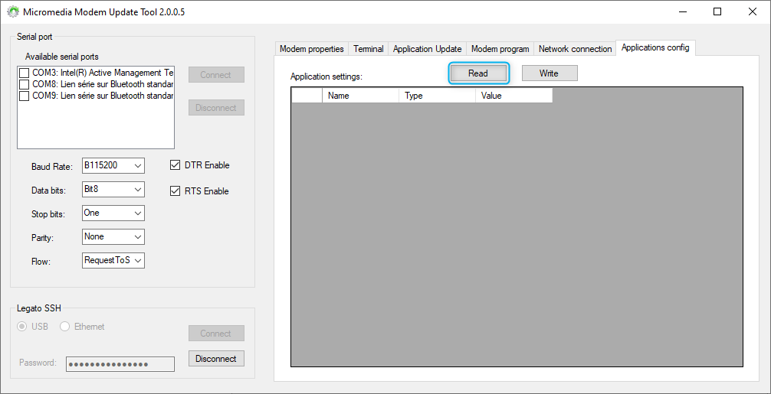771x394 pixels.
Task: Open the Terminal tab
Action: 368,49
